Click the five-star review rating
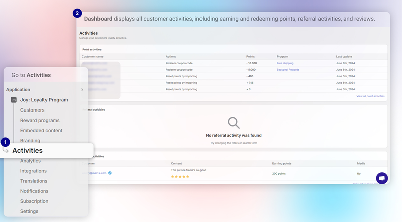 [x=181, y=177]
